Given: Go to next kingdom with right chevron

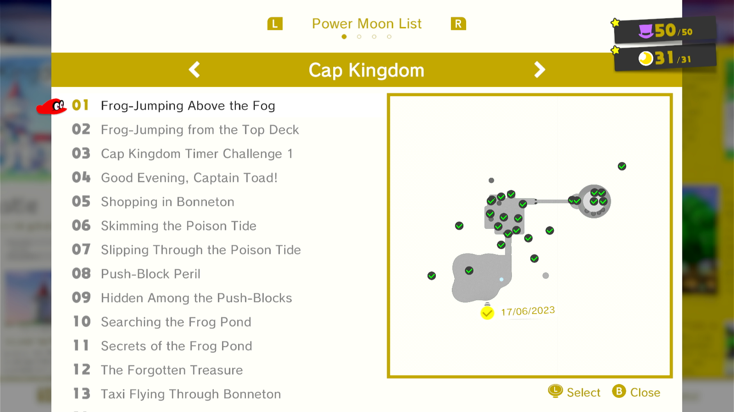Looking at the screenshot, I should [x=539, y=70].
